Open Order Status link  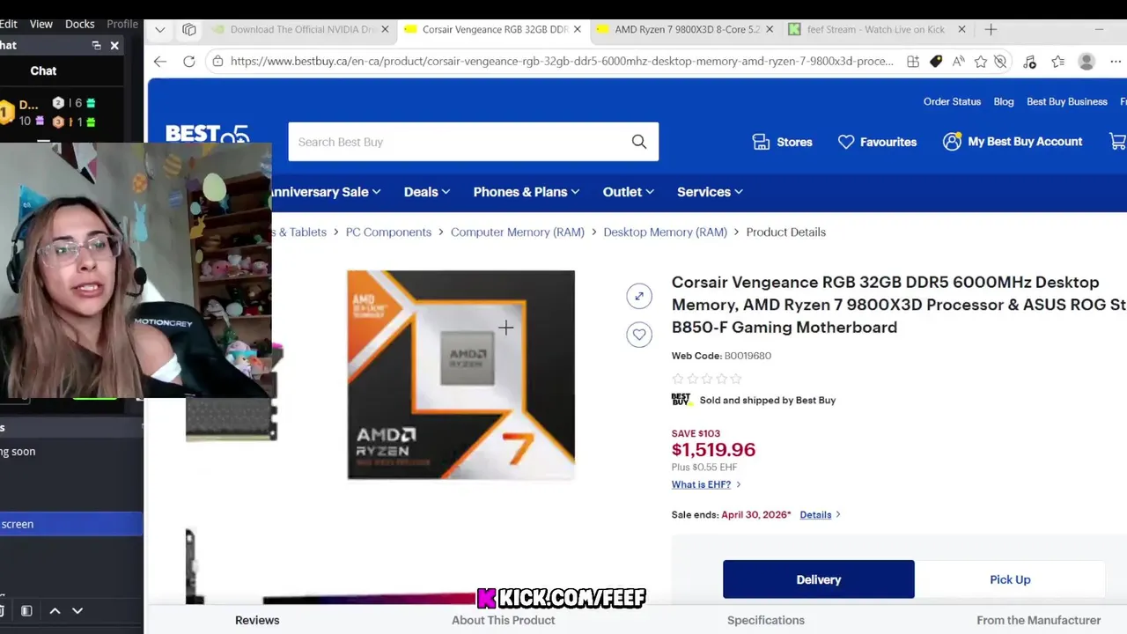click(952, 101)
